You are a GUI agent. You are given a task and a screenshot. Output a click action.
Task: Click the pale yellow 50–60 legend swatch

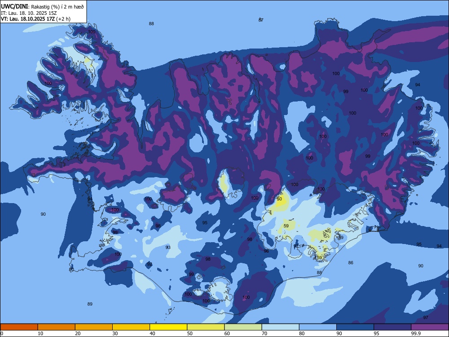point(206,327)
